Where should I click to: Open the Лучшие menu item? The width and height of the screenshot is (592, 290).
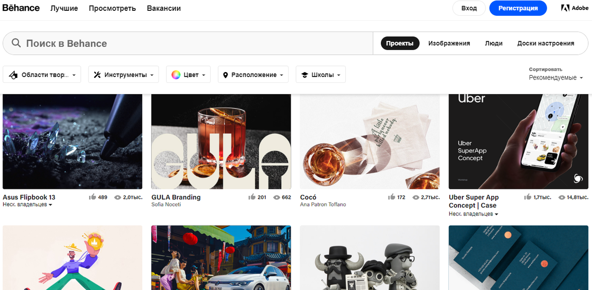(x=64, y=8)
